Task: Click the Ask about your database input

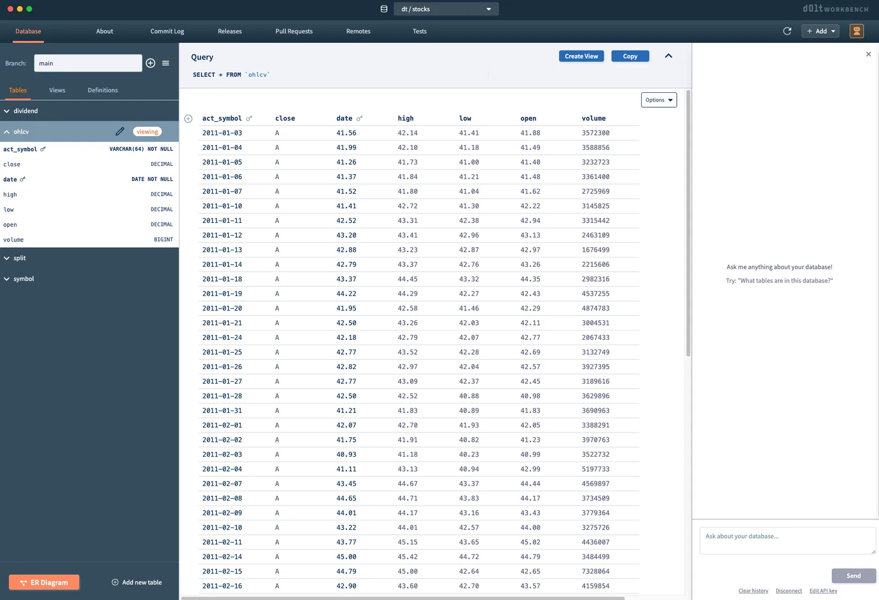Action: (787, 541)
